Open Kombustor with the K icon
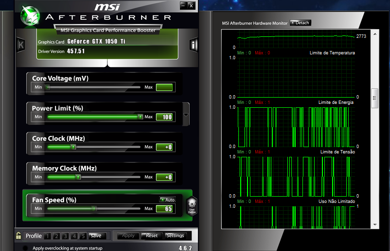Image resolution: width=390 pixels, height=251 pixels. pyautogui.click(x=21, y=45)
